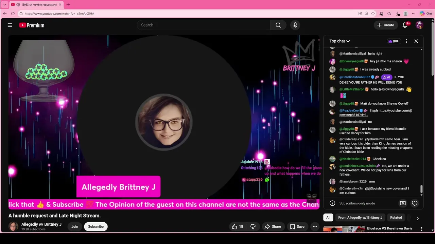
Task: Send a heart reaction in chat
Action: point(415,203)
